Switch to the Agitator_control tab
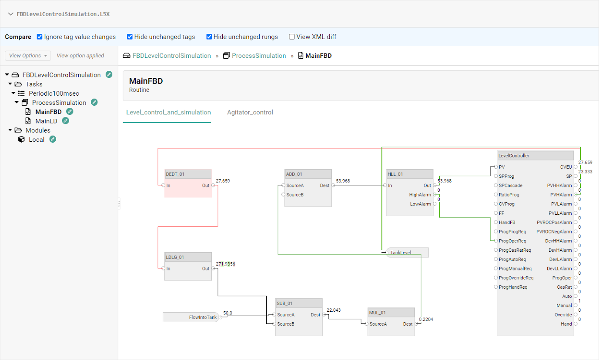Screen dimensions: 599x360 250,112
